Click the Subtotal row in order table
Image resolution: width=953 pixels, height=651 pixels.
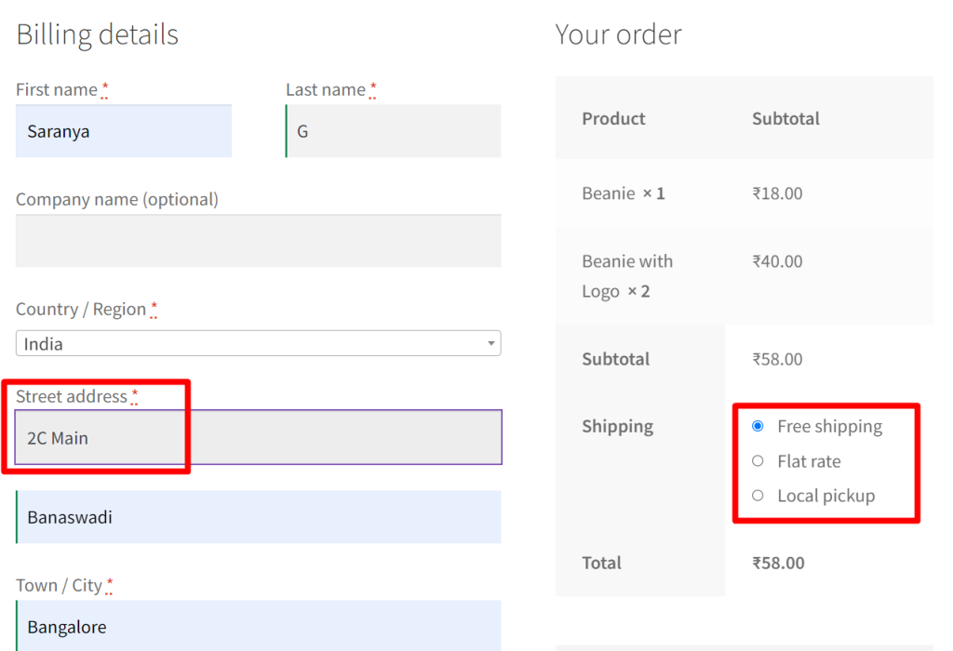point(614,358)
